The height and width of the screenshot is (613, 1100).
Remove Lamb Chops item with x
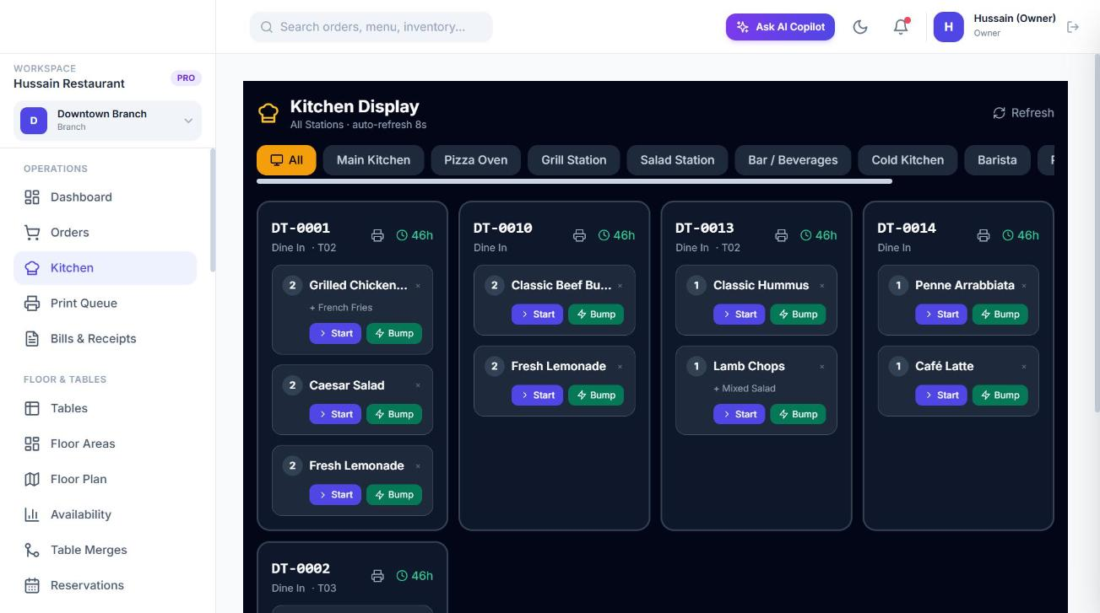pyautogui.click(x=821, y=367)
